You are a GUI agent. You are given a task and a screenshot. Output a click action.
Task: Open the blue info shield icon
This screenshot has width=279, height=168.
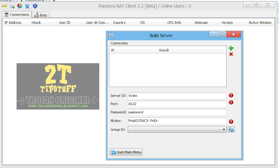pos(35,6)
